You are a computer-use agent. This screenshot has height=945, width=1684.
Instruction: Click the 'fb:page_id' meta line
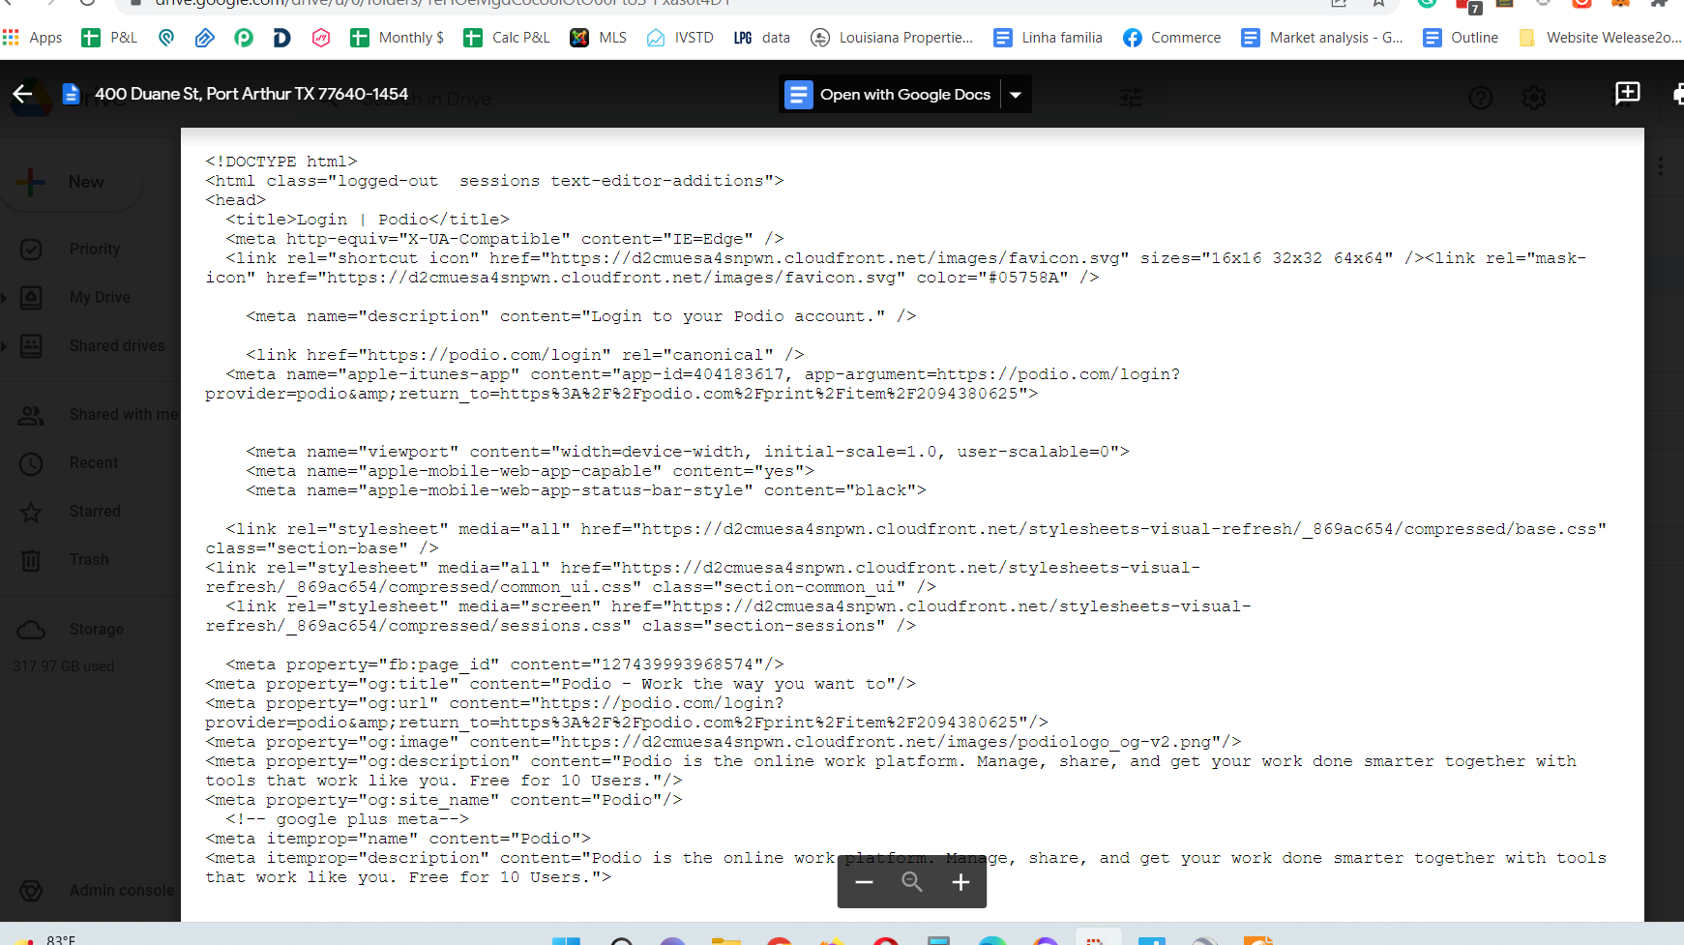click(505, 664)
